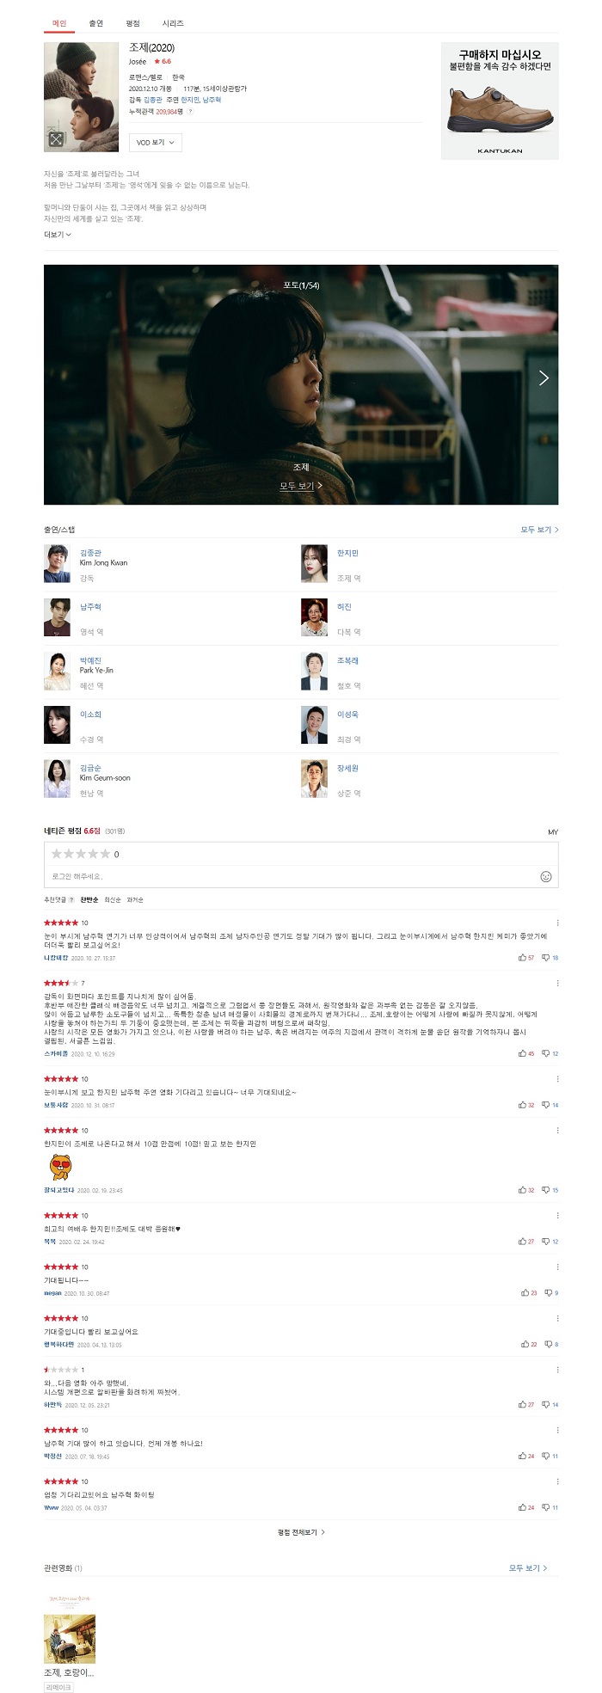Sort reviews by 최신순

click(x=113, y=899)
